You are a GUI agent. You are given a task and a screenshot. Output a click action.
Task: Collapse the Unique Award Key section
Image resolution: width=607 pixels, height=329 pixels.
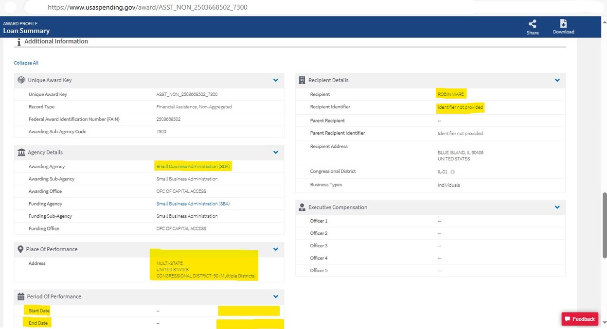coord(276,80)
